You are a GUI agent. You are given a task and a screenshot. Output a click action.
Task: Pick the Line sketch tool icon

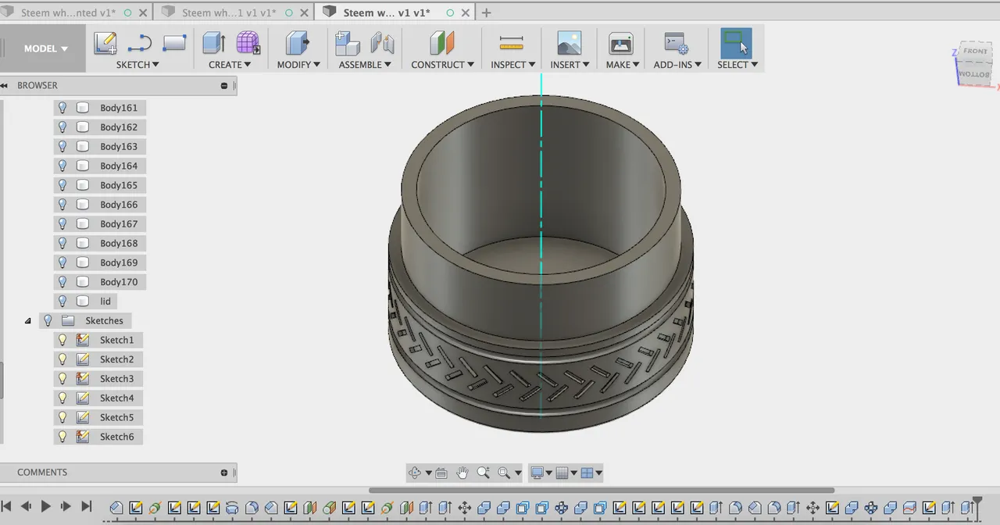coord(140,43)
